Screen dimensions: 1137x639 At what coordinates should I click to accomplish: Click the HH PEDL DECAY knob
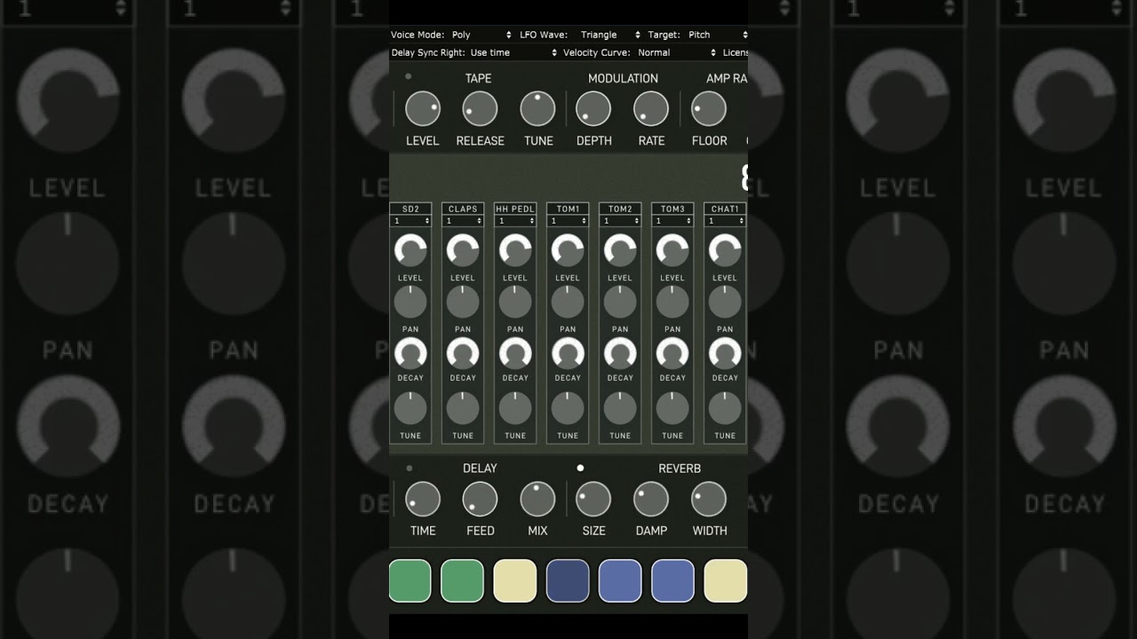[515, 354]
